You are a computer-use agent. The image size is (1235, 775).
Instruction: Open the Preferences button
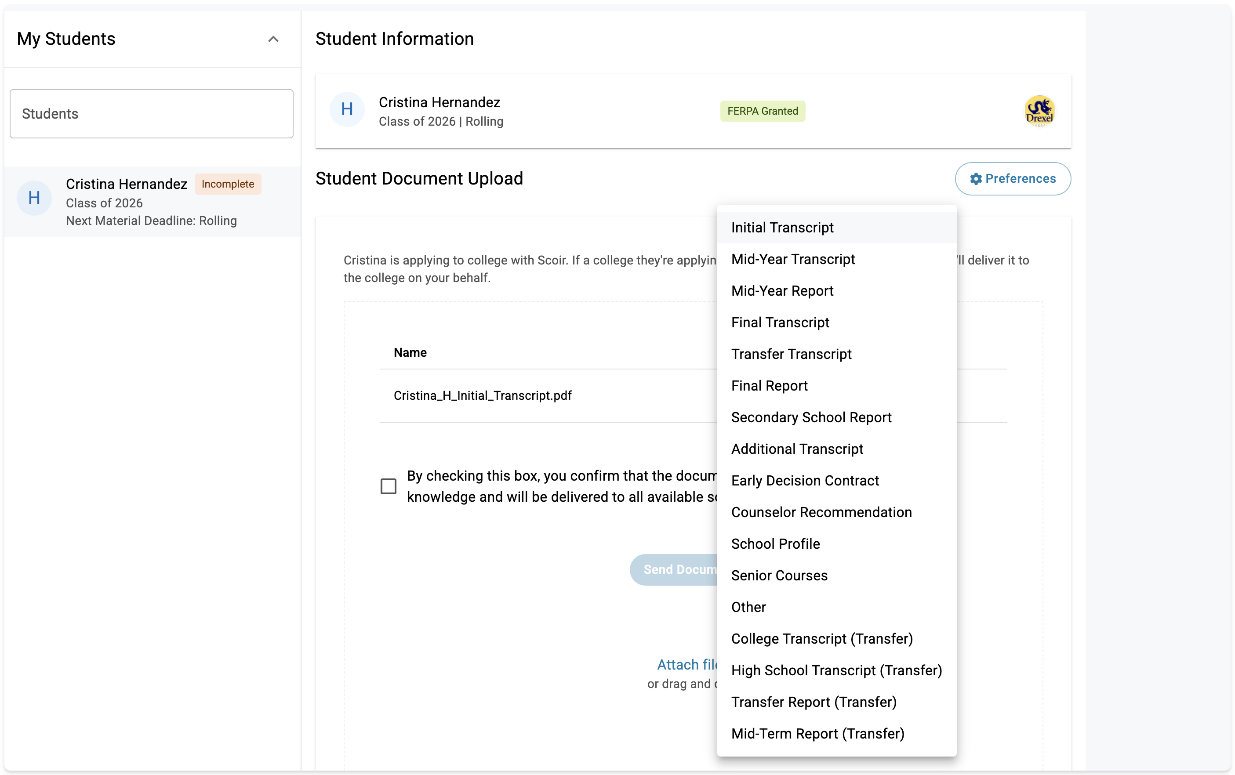click(1013, 179)
